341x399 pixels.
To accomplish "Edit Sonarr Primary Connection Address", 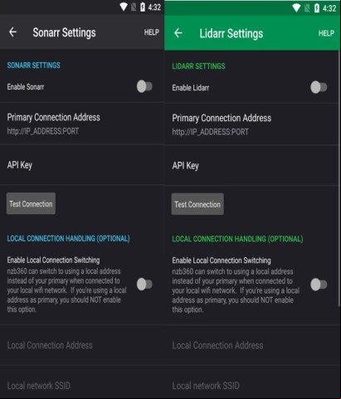I will 82,124.
